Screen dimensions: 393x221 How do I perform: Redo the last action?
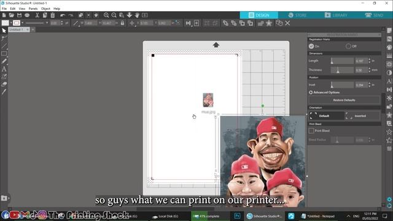[x=71, y=15]
